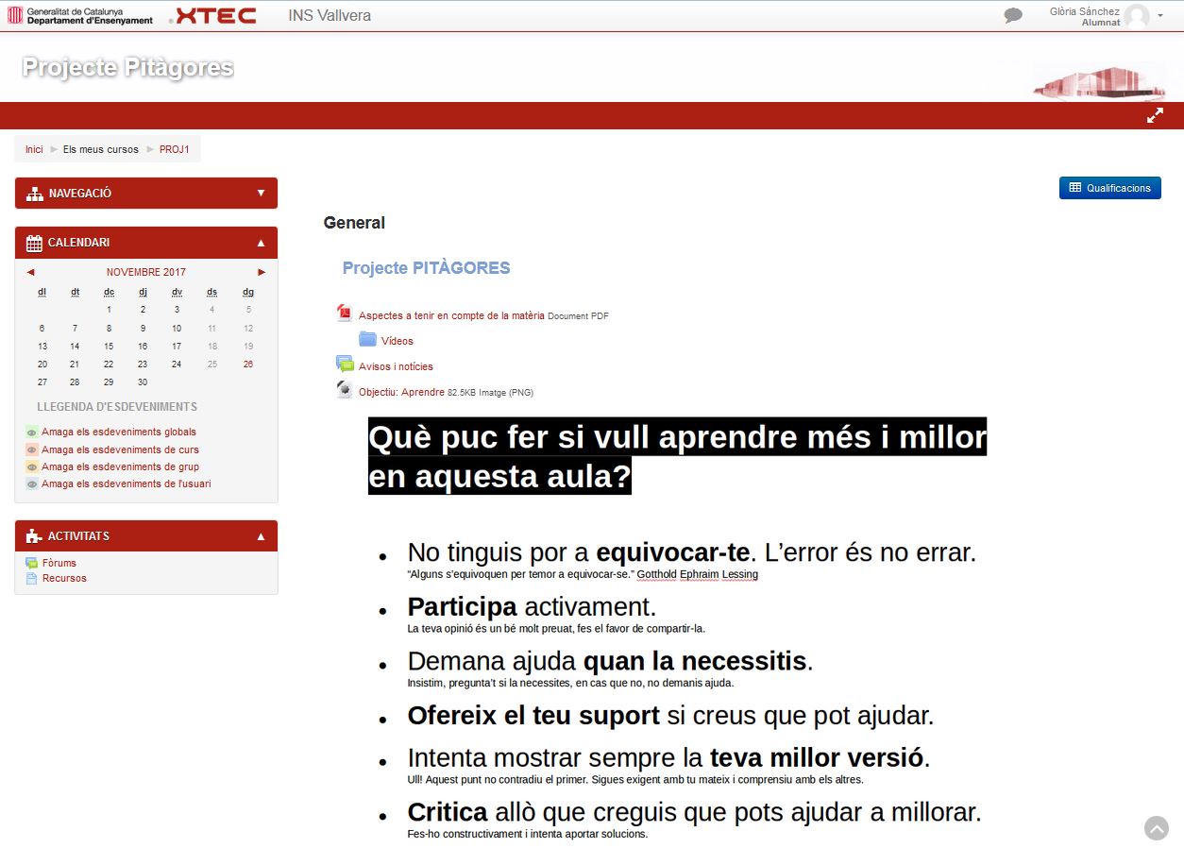Hide the group events in calendar
The height and width of the screenshot is (848, 1184).
pos(32,466)
